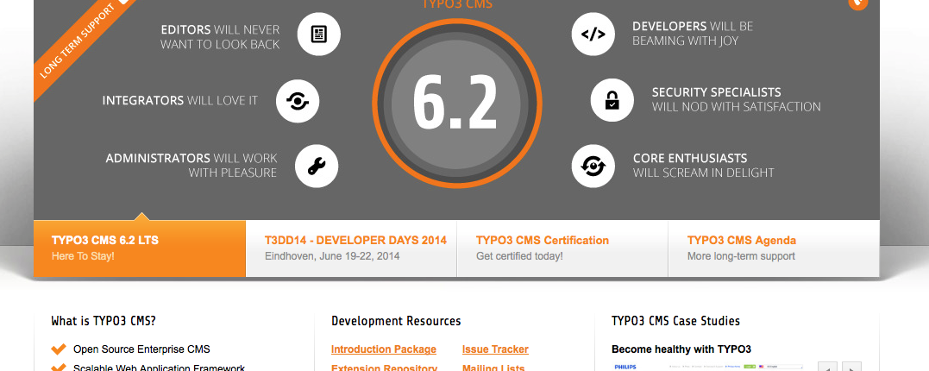Click the 'Development Resources' heading
The width and height of the screenshot is (929, 371).
pos(396,321)
